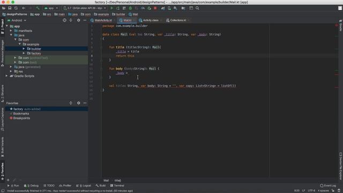Click the Mail breadcrumb under the editor

pos(106,181)
